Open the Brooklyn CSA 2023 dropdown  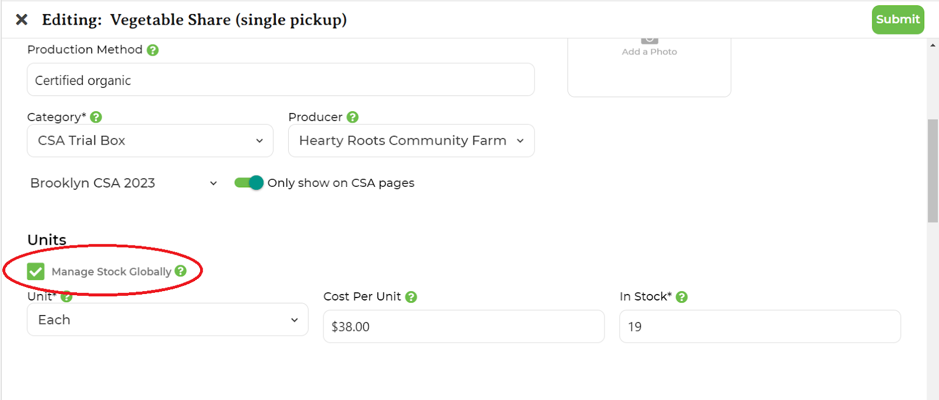click(124, 183)
